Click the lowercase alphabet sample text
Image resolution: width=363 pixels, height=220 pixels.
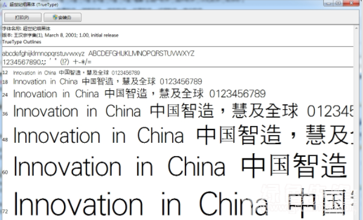pyautogui.click(x=43, y=54)
